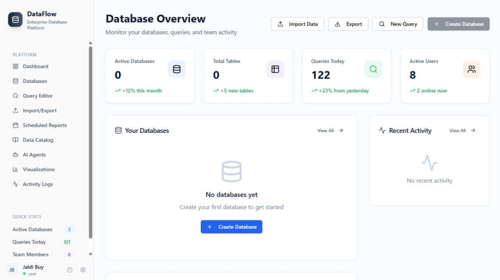500x280 pixels.
Task: Click the Visualizations bar chart icon
Action: click(x=15, y=170)
